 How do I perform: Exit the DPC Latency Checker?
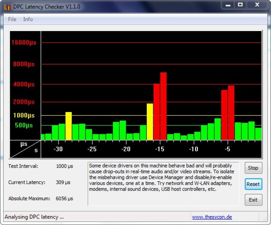253,200
